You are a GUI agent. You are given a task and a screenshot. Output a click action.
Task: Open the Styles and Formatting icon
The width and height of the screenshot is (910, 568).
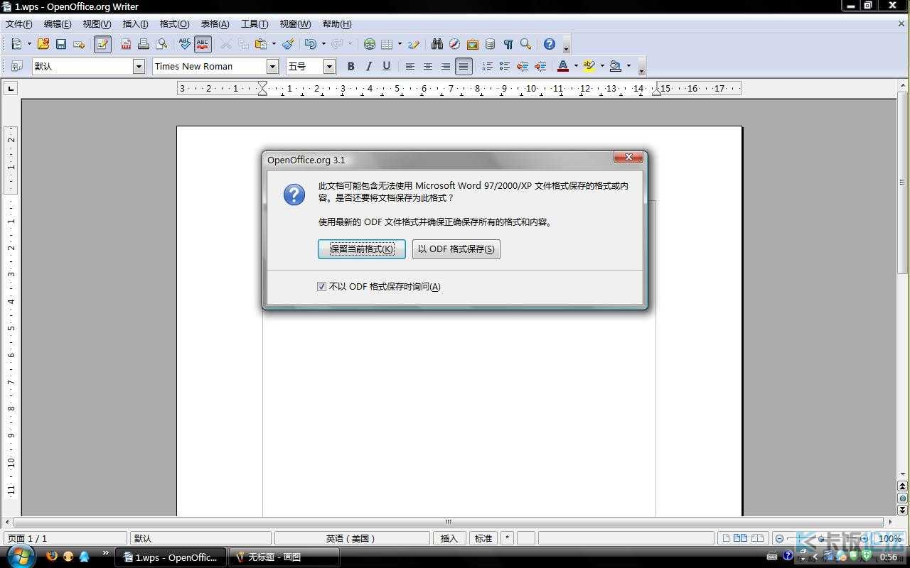coord(17,66)
